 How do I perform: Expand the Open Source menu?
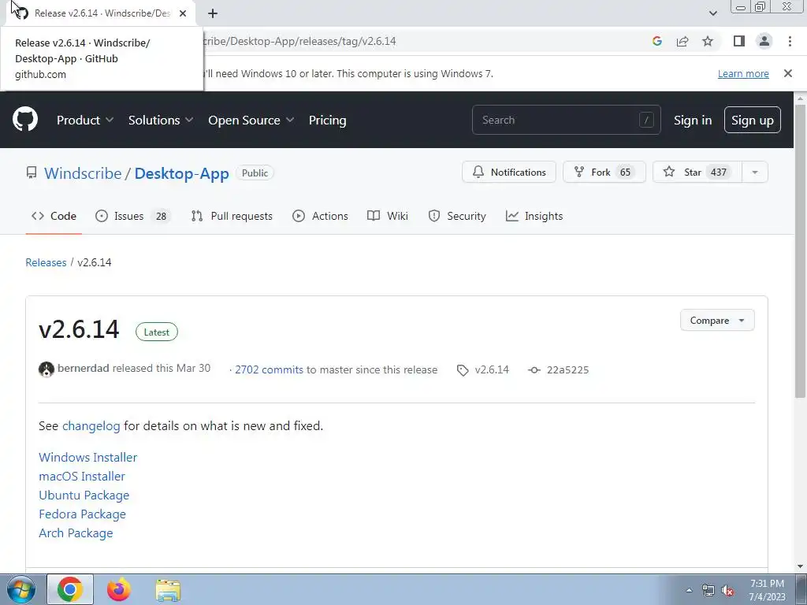point(251,120)
